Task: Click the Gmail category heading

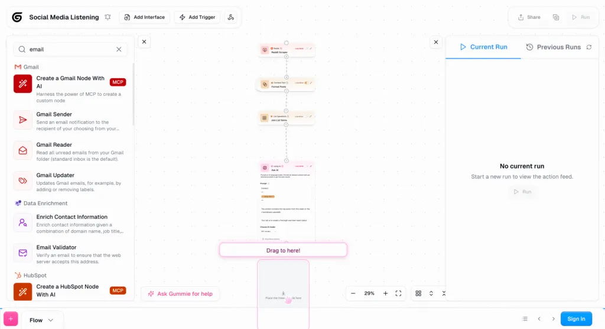Action: tap(27, 67)
